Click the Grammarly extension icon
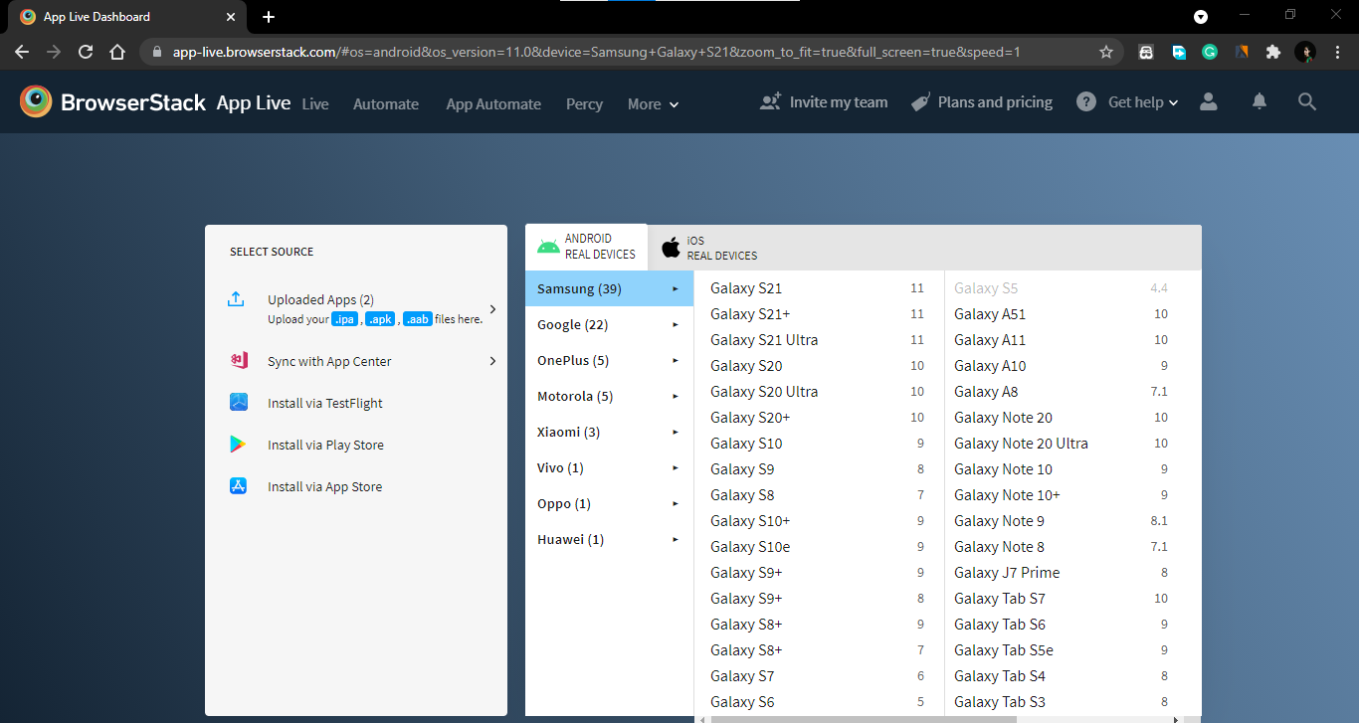Screen dimensions: 1359x723 [x=1210, y=52]
